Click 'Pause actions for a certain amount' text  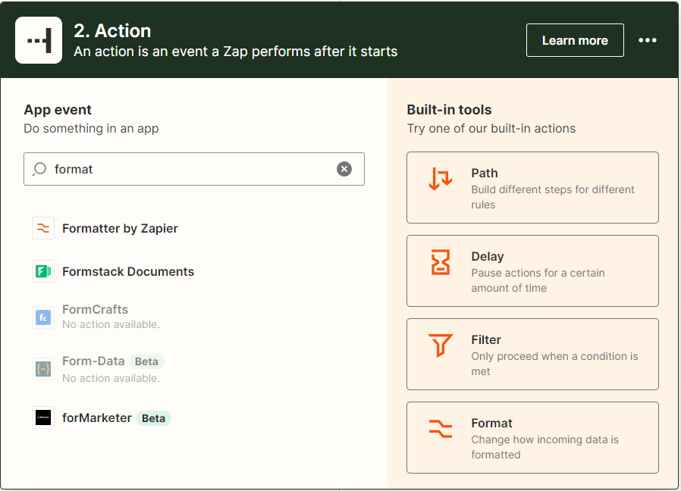(x=538, y=280)
